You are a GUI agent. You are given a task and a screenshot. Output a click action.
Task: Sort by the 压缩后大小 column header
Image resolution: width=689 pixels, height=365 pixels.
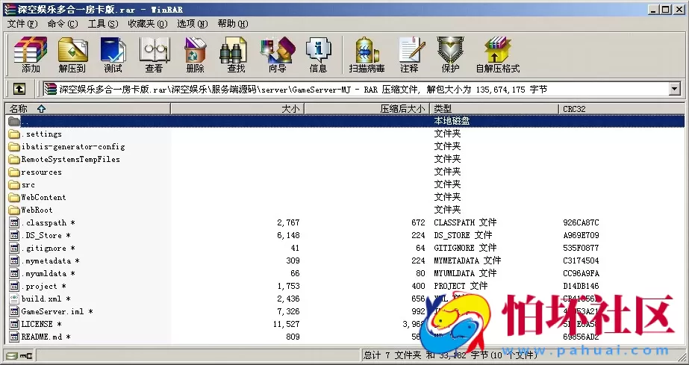(367, 108)
